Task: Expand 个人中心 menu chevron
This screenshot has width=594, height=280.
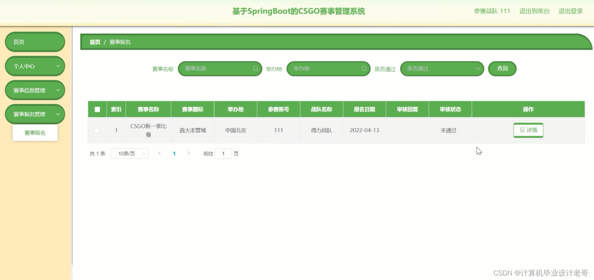Action: coord(58,66)
